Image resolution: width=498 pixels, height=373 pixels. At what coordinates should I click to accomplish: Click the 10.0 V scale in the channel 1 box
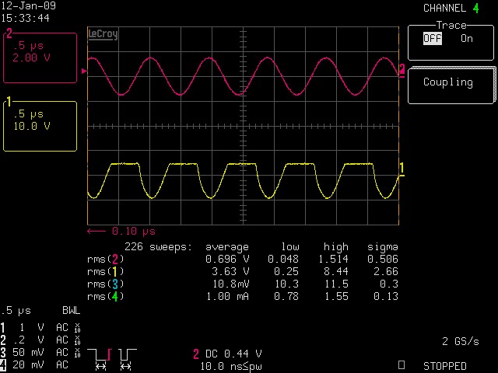tap(31, 126)
